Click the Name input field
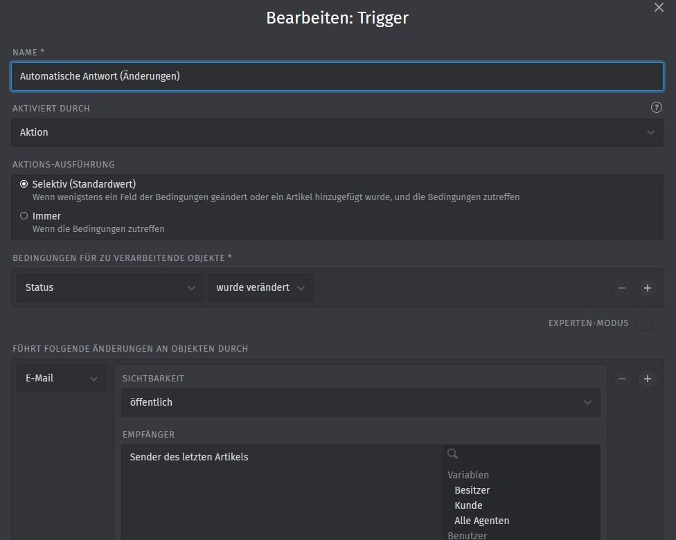Screen dimensions: 676x540 click(337, 76)
